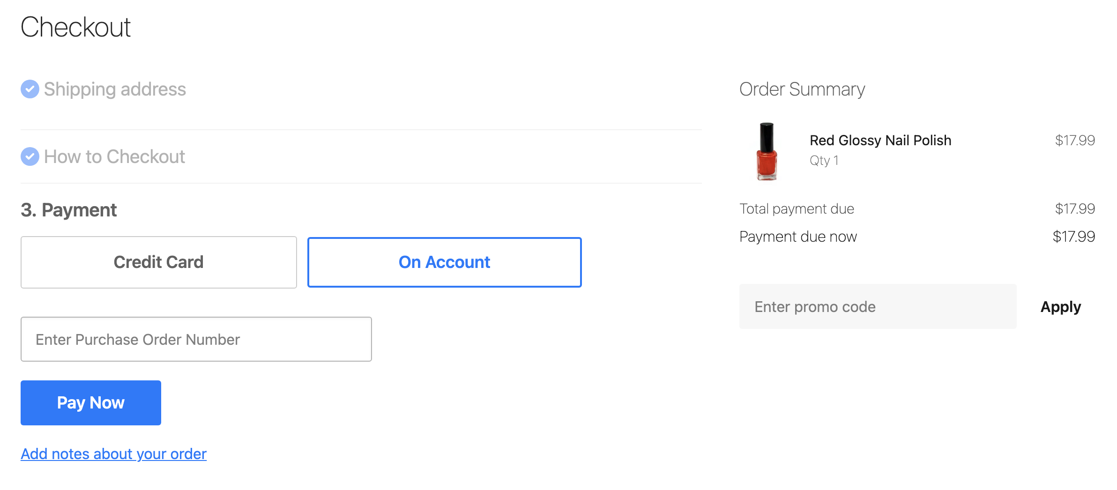Click the How to Checkout checkmark icon
Viewport: 1117px width, 490px height.
click(30, 157)
